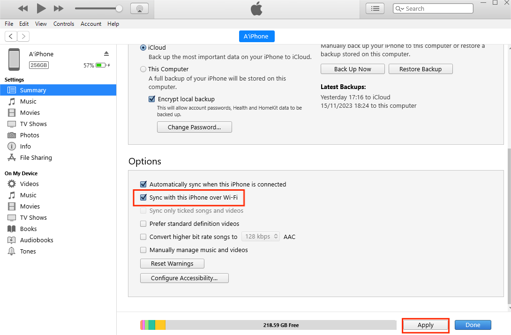
Task: Open Audiobooks on device
Action: click(37, 240)
